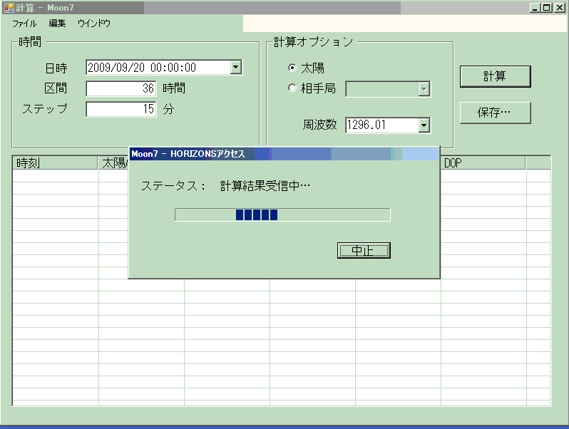This screenshot has width=569, height=429.
Task: Cancel the transfer with the 中止 button
Action: 364,251
